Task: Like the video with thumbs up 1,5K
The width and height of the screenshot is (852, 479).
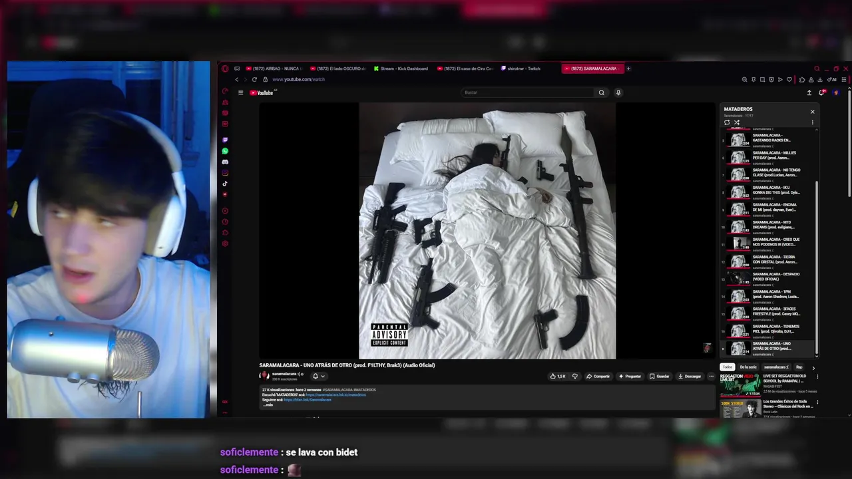Action: 558,376
